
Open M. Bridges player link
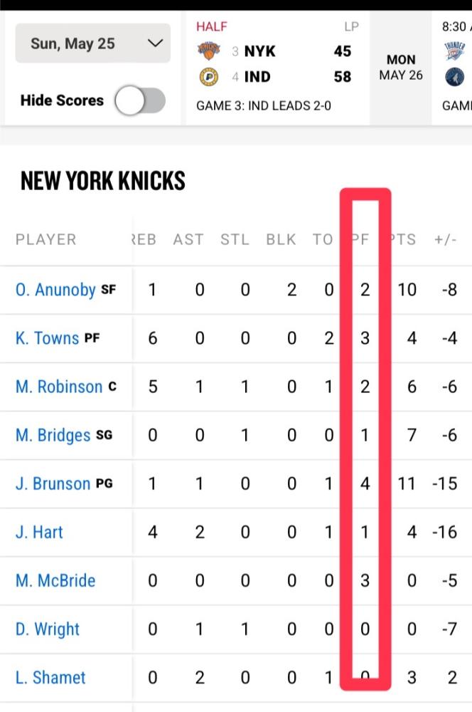click(53, 436)
